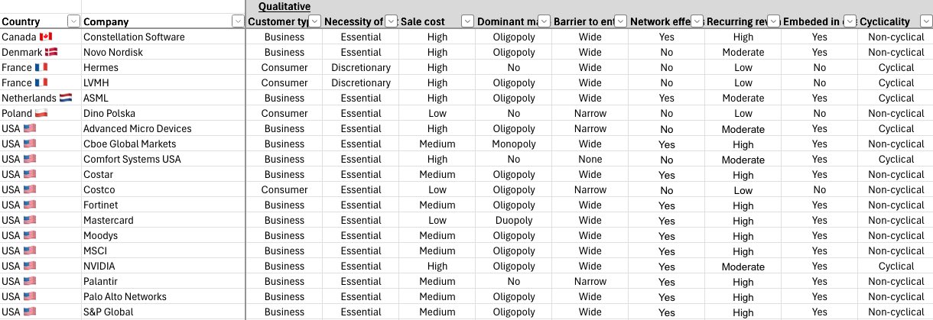The height and width of the screenshot is (320, 933).
Task: Open the Recurring revenue filter dropdown
Action: coord(773,21)
